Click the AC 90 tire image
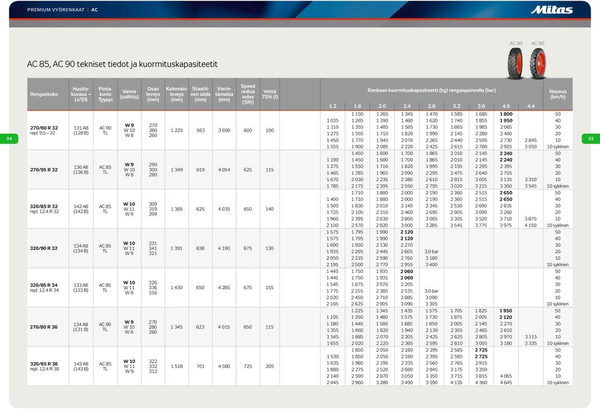600x409 pixels. pyautogui.click(x=537, y=63)
